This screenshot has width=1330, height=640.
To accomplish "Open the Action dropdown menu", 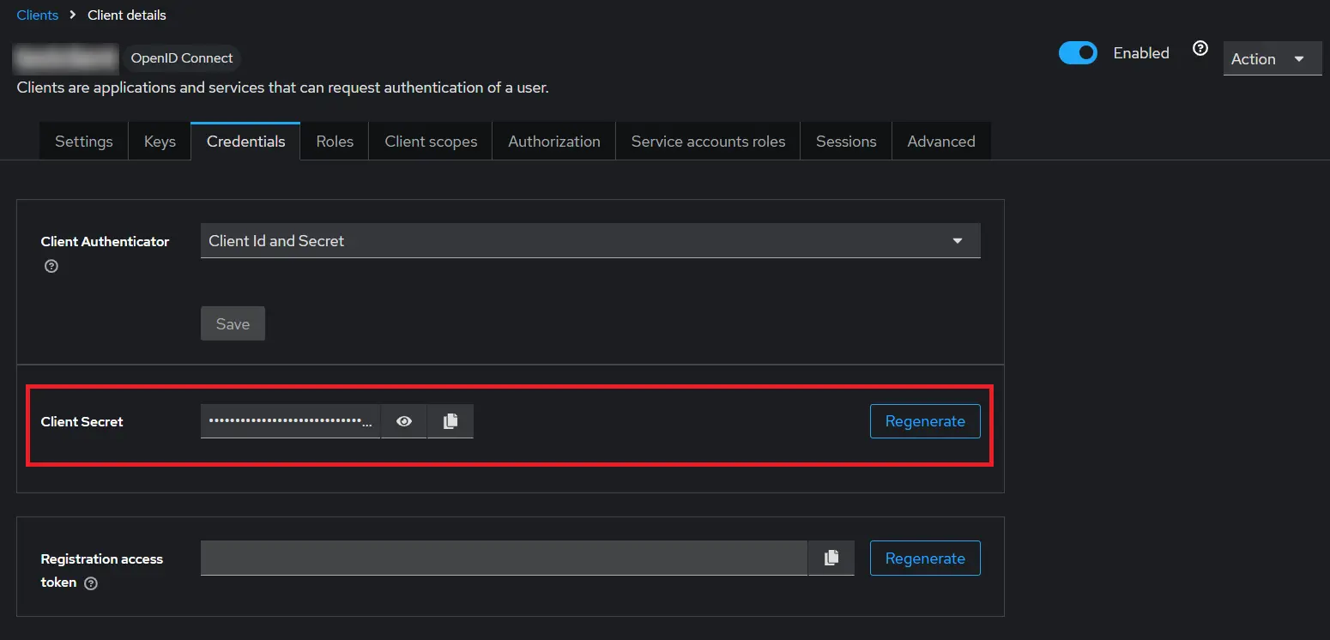I will pos(1273,59).
